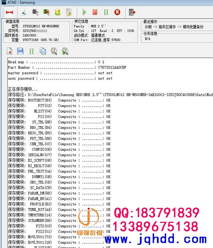Select the user password not set line
The image size is (213, 248).
click(60, 78)
